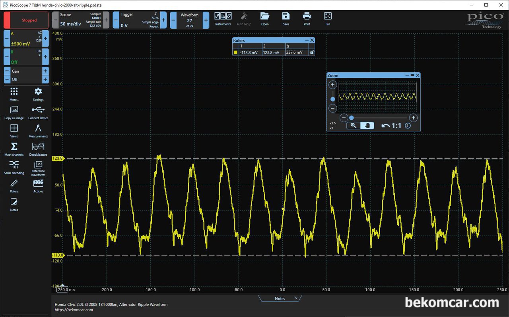Open Math channels
The height and width of the screenshot is (317, 509).
coord(14,149)
